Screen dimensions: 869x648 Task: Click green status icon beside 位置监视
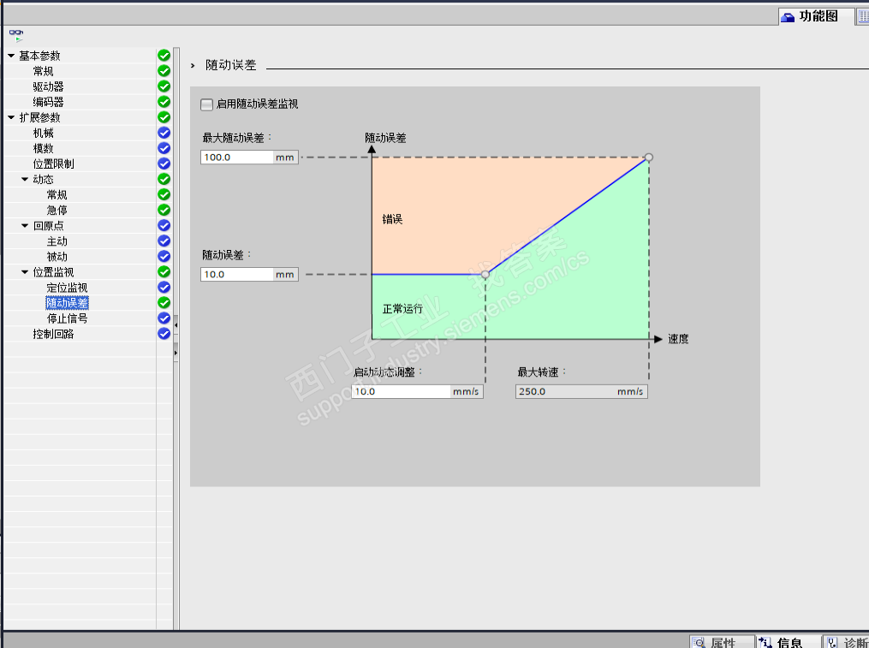164,271
